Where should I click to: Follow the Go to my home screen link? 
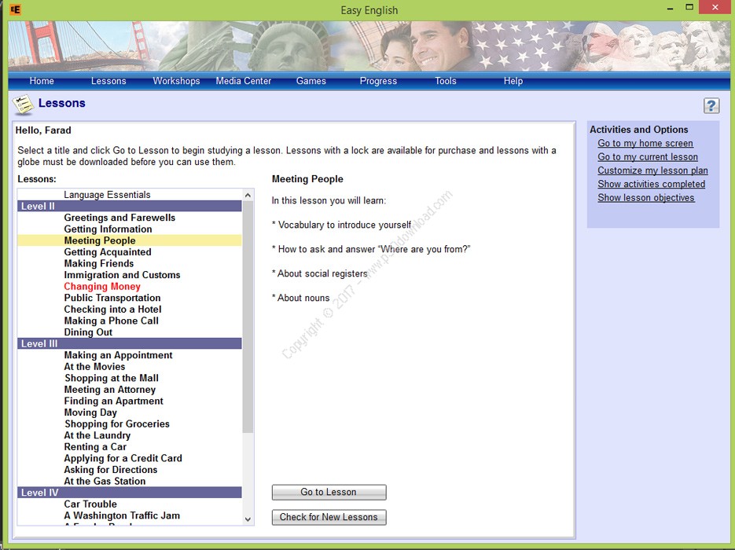[646, 143]
